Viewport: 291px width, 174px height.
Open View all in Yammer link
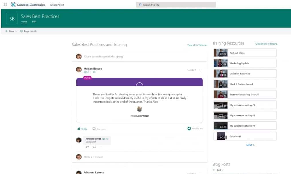[x=197, y=45]
